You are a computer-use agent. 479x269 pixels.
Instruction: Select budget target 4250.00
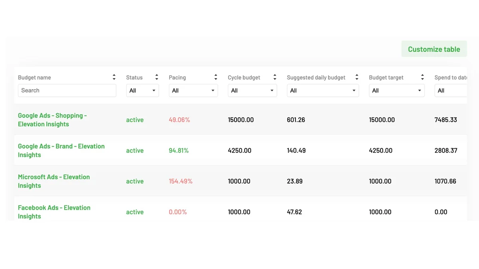381,150
